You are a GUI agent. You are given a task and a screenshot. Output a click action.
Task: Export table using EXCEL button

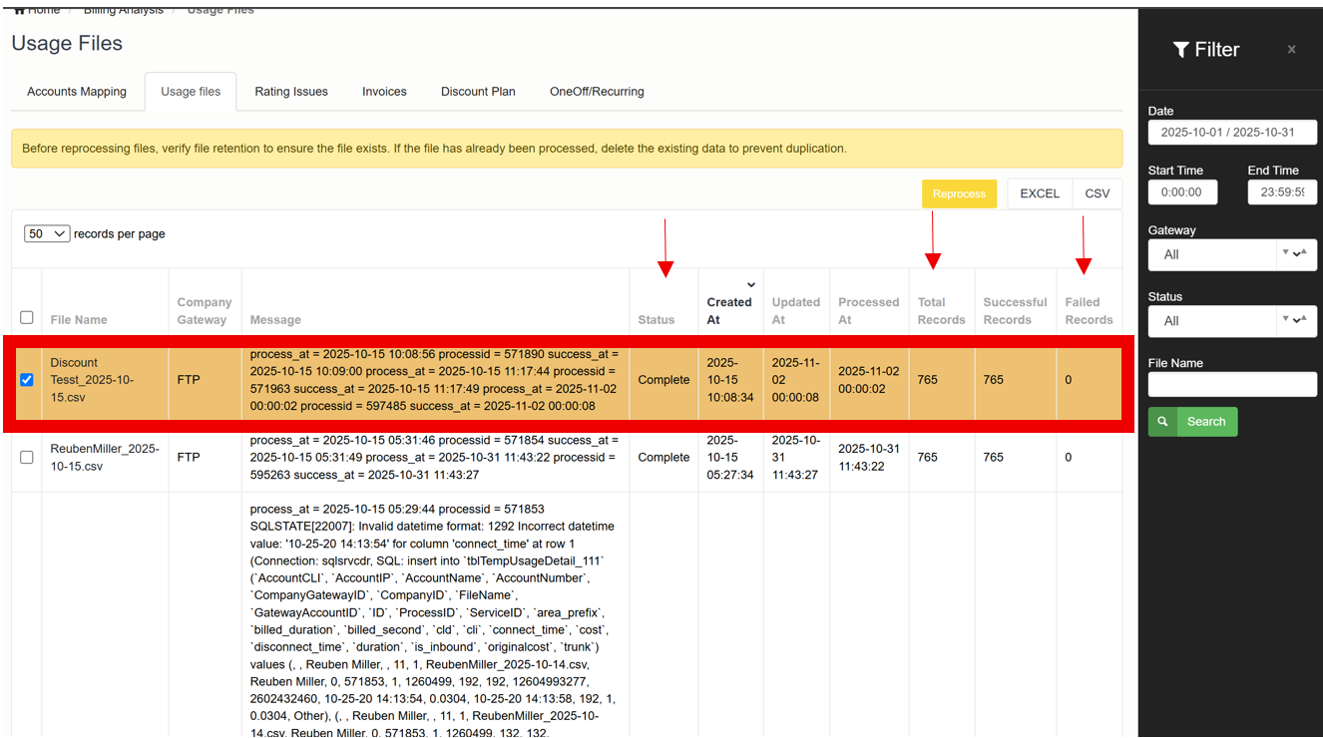(1039, 193)
